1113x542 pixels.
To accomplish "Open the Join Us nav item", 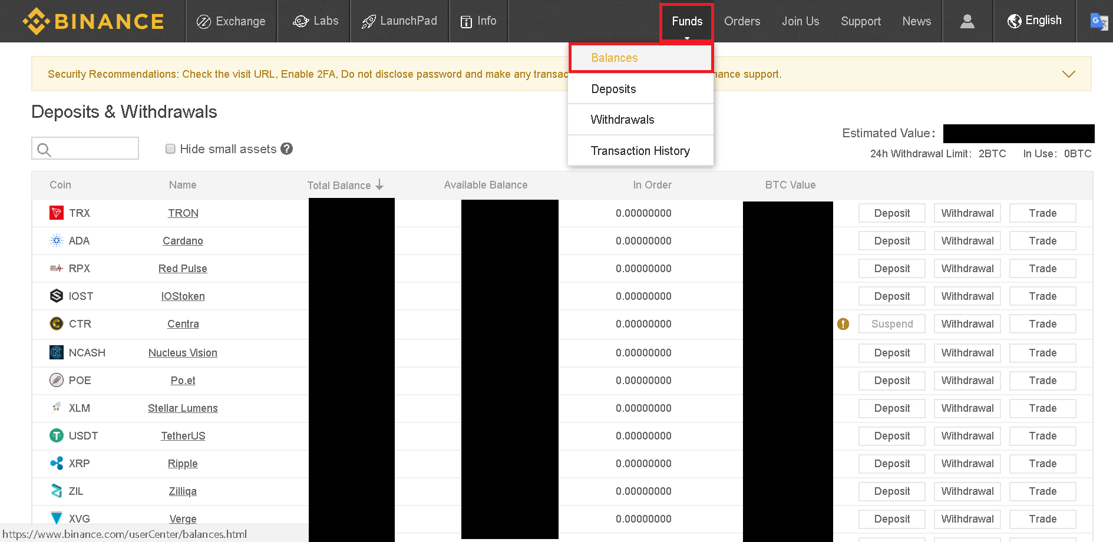I will 800,21.
